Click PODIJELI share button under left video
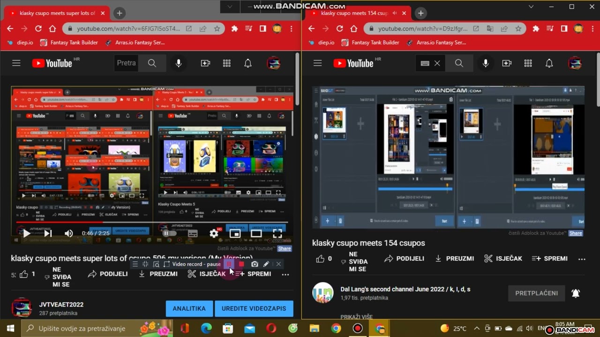 [x=108, y=274]
